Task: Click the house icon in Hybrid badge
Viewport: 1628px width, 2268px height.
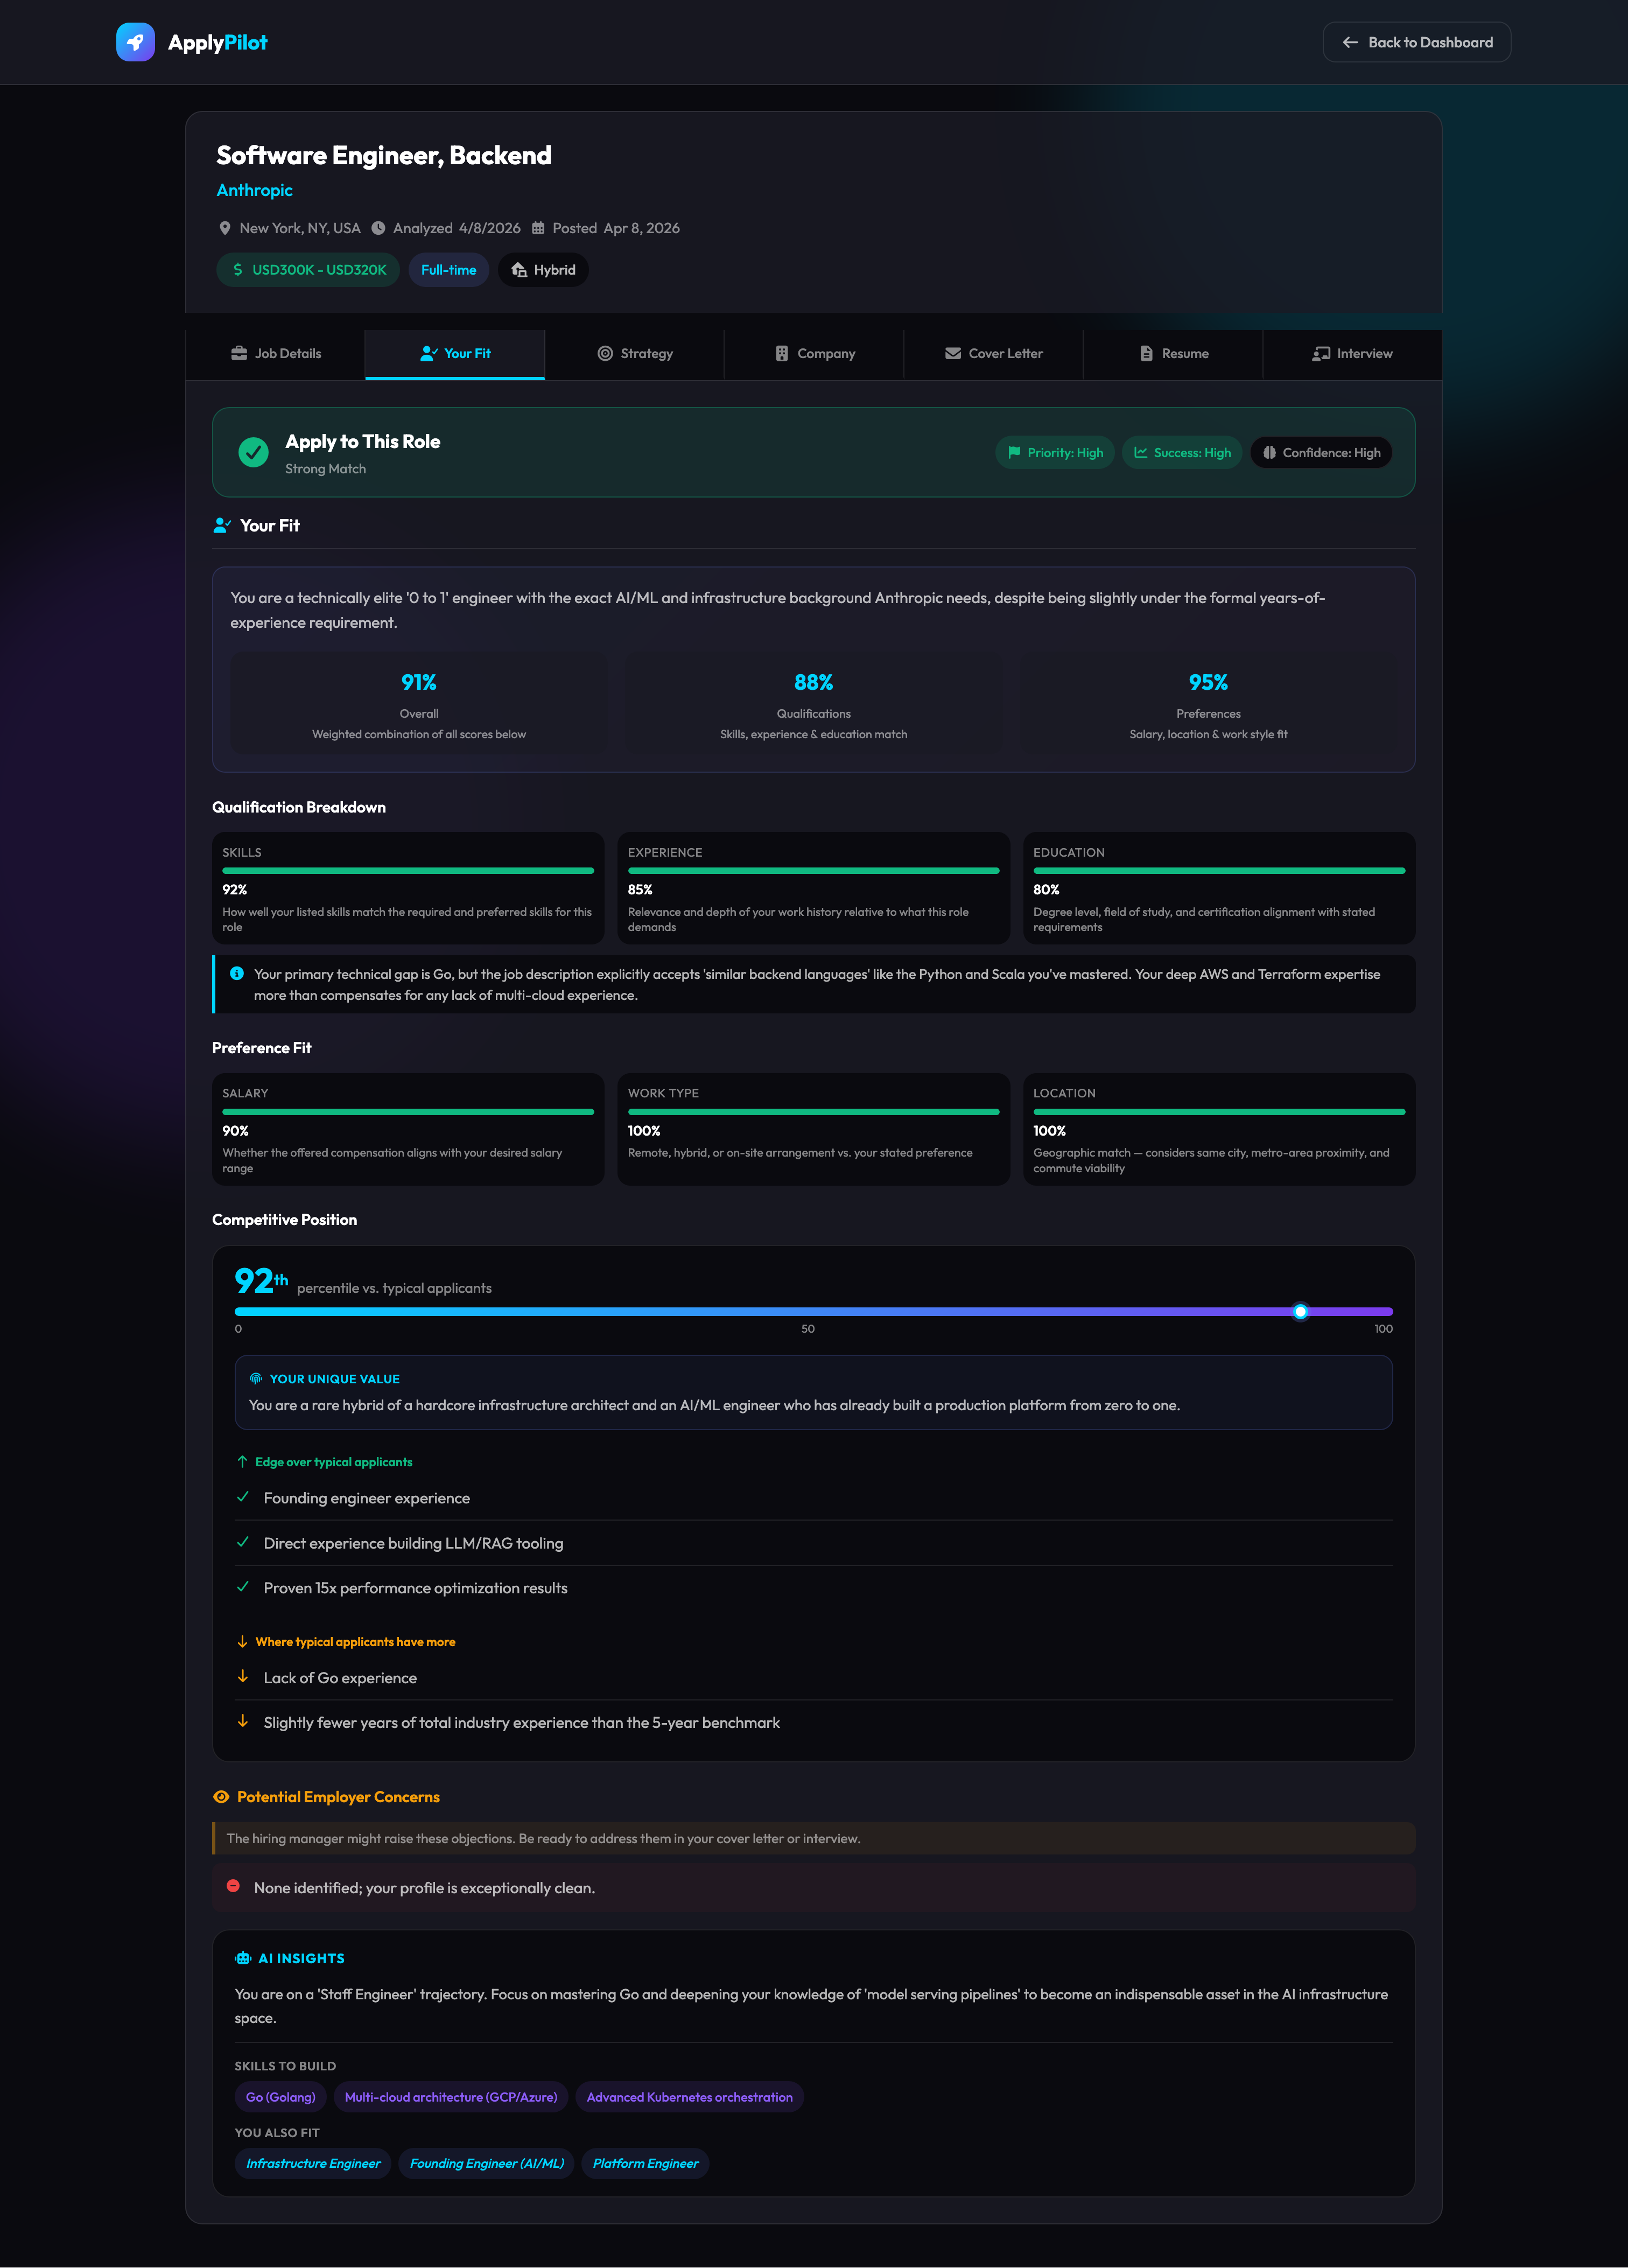Action: [x=519, y=270]
